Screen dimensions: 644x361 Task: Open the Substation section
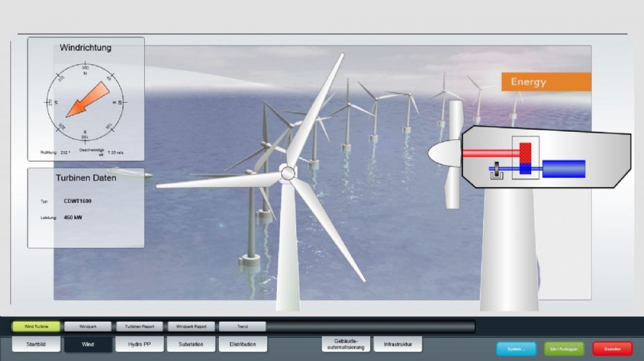(x=191, y=344)
